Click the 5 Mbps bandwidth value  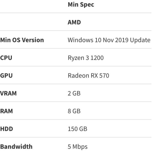click(x=78, y=147)
